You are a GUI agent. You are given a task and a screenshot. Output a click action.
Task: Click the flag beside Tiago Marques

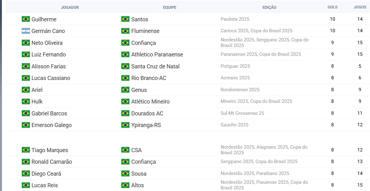26,150
